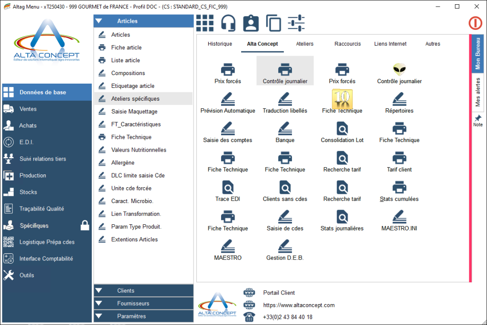Click the headset support icon

click(x=228, y=23)
